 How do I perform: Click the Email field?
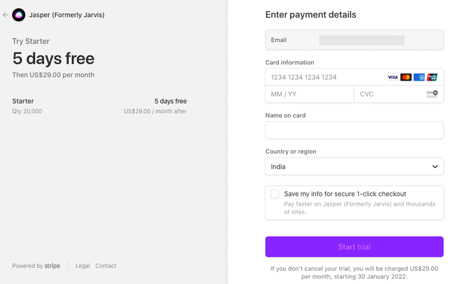(354, 40)
